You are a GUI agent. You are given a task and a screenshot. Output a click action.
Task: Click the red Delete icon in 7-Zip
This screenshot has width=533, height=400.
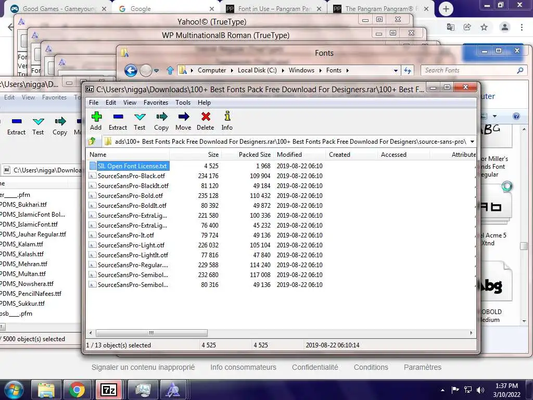point(206,117)
